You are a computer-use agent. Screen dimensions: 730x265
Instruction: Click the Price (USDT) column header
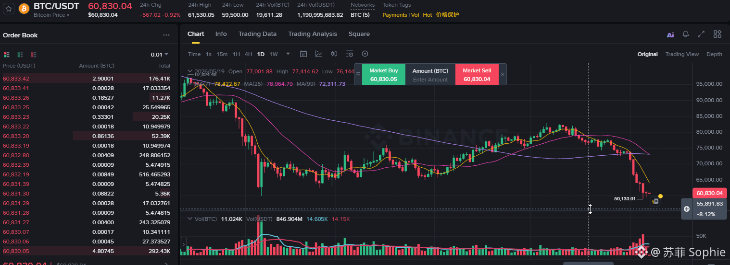(19, 66)
